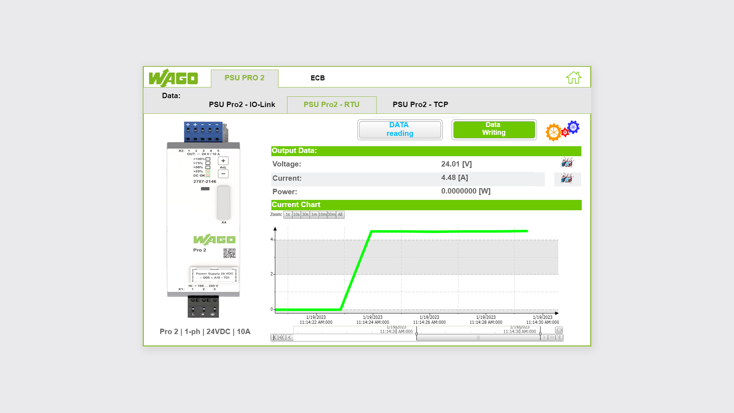
Task: Open the PSU Pro2 - IO-Link tab
Action: (x=242, y=105)
